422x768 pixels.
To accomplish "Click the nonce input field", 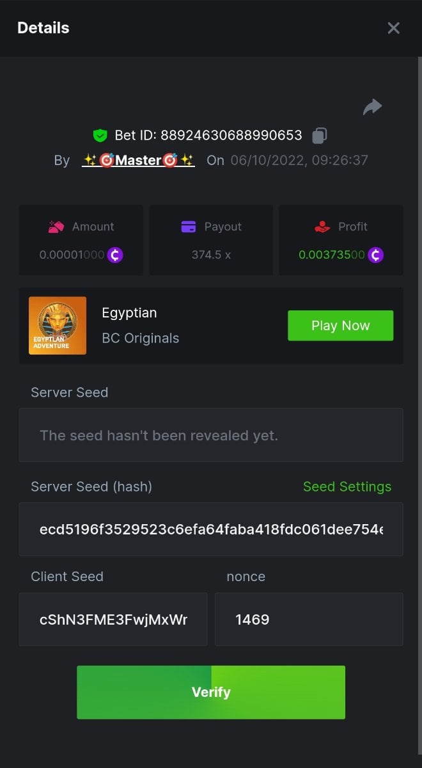I will coord(309,620).
